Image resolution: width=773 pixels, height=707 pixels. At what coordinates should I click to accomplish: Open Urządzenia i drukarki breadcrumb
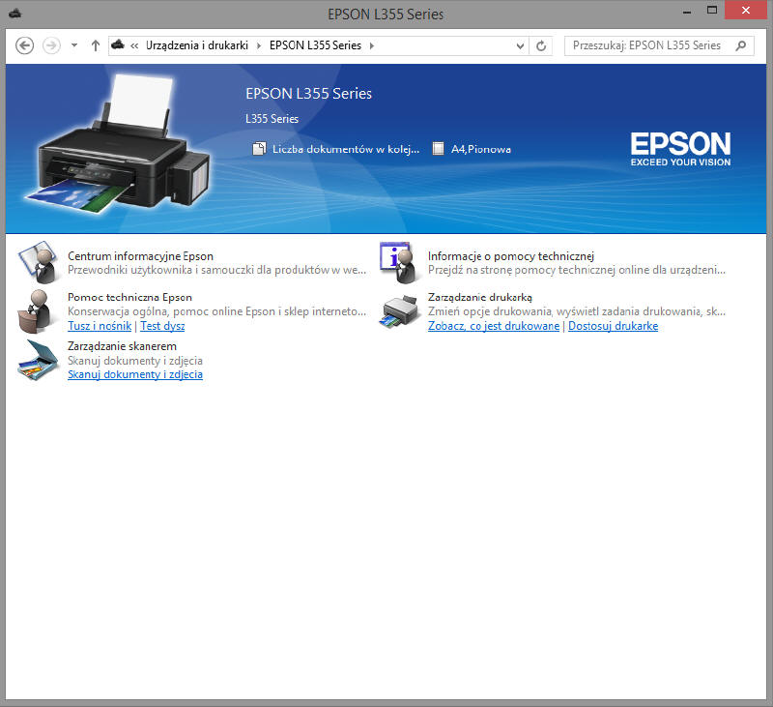coord(197,45)
